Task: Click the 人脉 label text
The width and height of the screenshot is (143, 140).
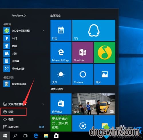Action: [x=14, y=53]
